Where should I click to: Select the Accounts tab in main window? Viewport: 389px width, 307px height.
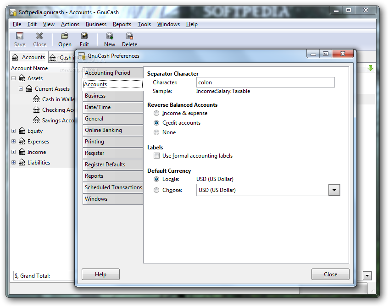click(x=29, y=57)
